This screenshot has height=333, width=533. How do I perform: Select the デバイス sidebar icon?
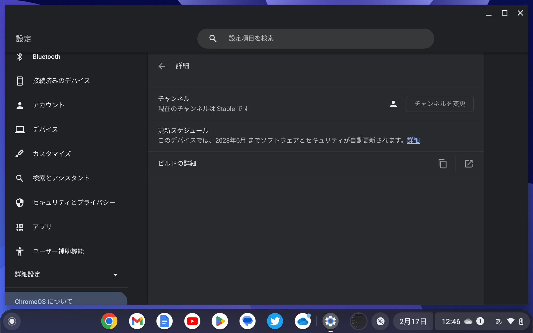tap(20, 129)
